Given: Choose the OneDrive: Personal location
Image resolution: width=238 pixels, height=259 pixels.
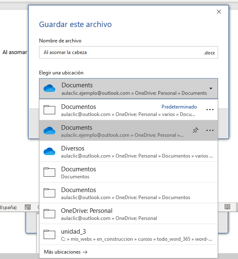Looking at the screenshot, I should (x=128, y=214).
